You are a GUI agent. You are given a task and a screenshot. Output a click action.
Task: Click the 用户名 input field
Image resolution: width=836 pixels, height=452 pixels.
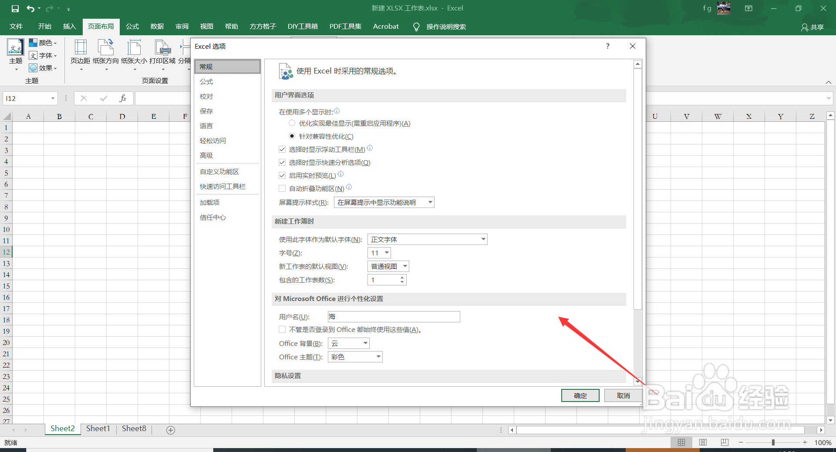[x=394, y=317]
